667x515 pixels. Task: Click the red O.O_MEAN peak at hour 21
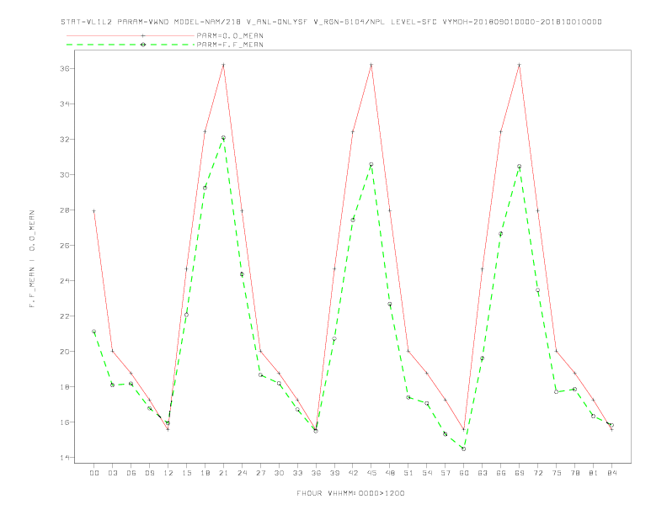(223, 65)
